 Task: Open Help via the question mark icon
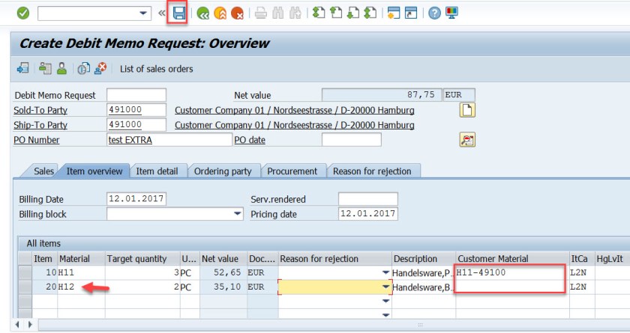(434, 13)
